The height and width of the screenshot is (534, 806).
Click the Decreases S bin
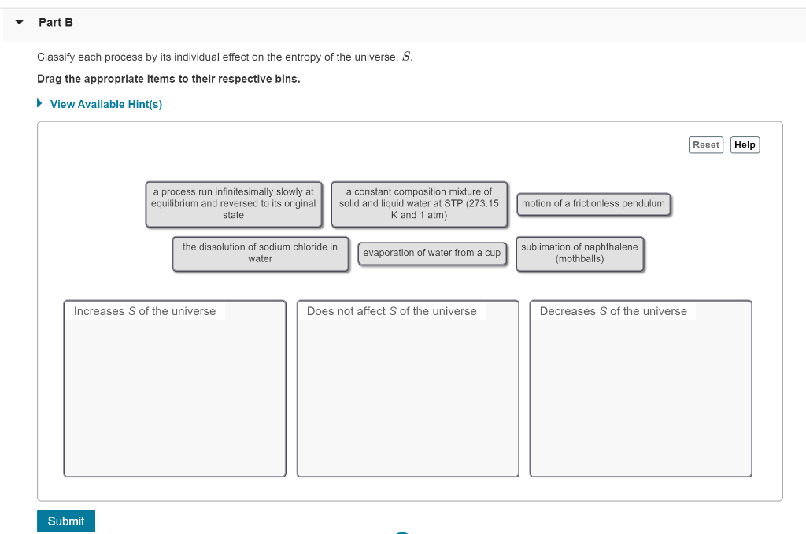tap(640, 388)
